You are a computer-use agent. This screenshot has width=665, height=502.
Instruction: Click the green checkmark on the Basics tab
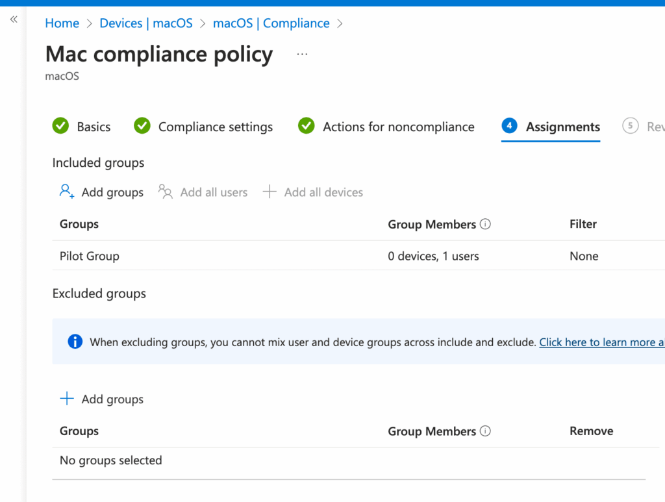pyautogui.click(x=60, y=126)
